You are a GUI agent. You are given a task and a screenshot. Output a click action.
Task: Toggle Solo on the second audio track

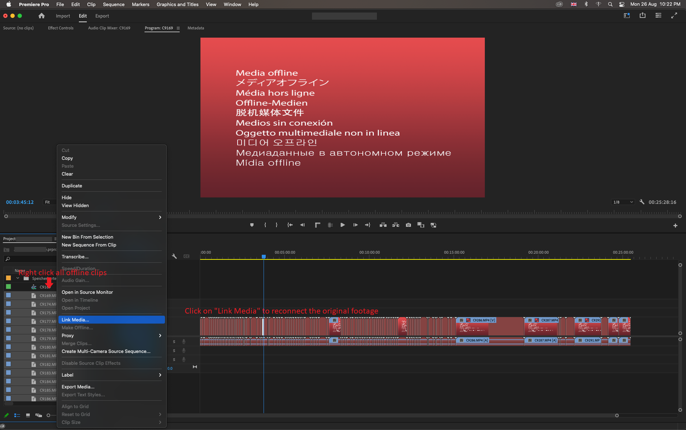174,350
